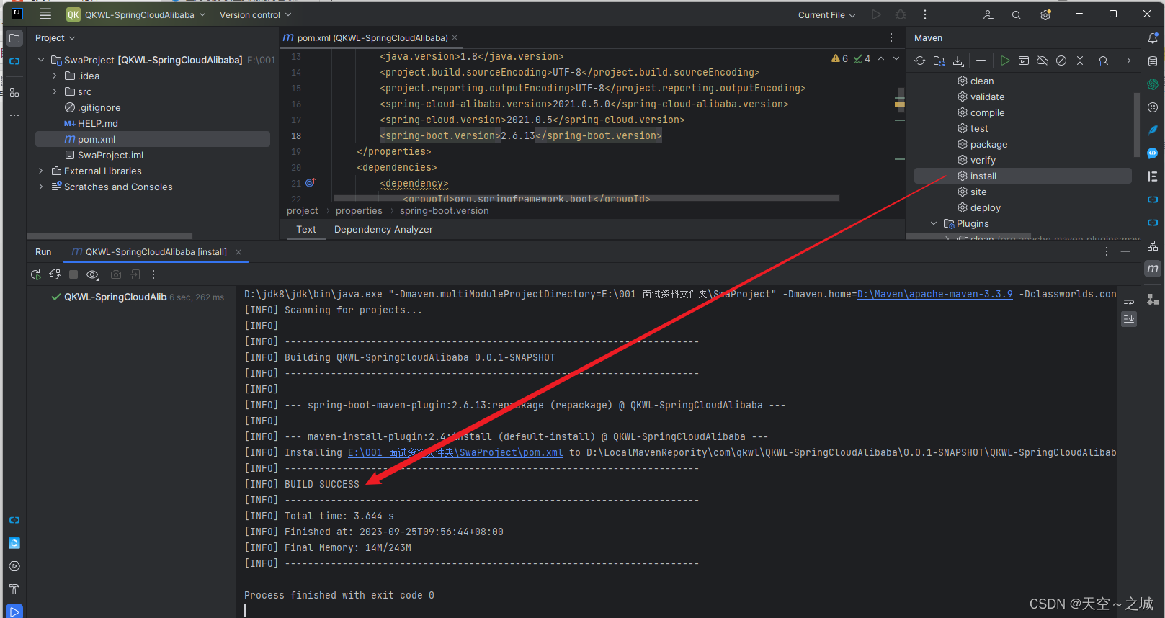Open editor tab options menu

(891, 37)
